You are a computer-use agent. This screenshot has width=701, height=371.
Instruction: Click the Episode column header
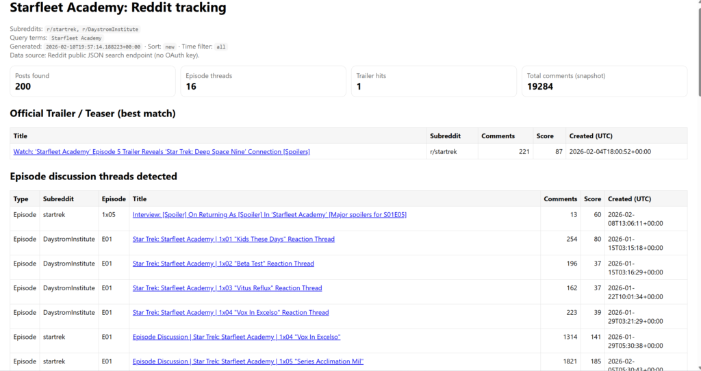point(114,199)
